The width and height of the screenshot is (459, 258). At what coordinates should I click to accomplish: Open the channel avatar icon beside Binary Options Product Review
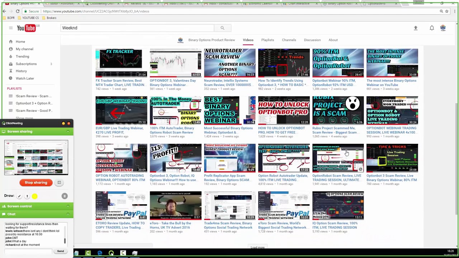[180, 40]
